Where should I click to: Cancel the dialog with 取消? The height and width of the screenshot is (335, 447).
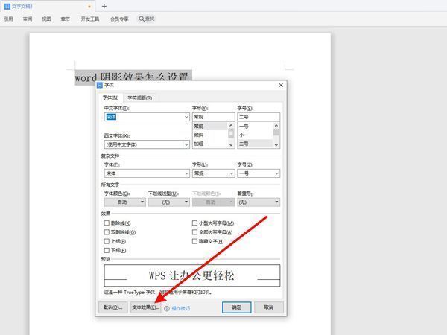[x=269, y=307]
